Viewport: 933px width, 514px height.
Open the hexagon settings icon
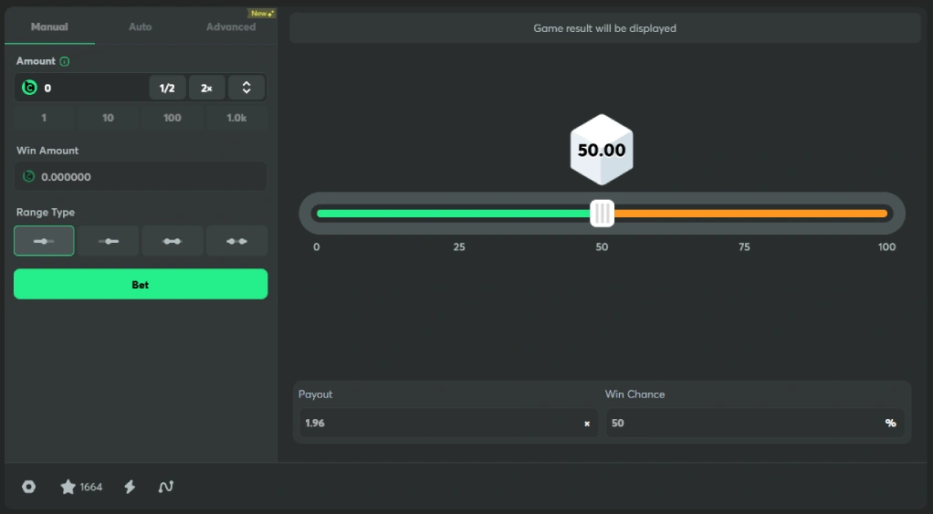(x=28, y=487)
